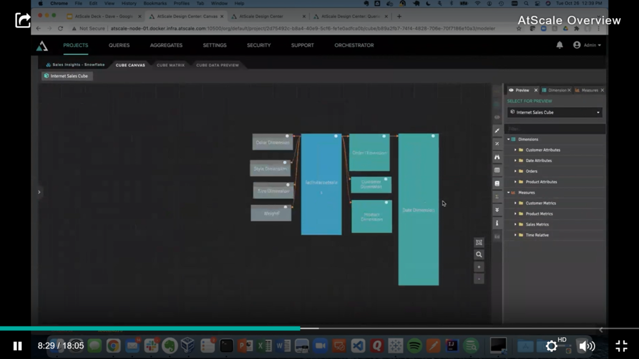Screen dimensions: 639x359
Task: Zoom out the canvas with minus
Action: click(x=479, y=279)
